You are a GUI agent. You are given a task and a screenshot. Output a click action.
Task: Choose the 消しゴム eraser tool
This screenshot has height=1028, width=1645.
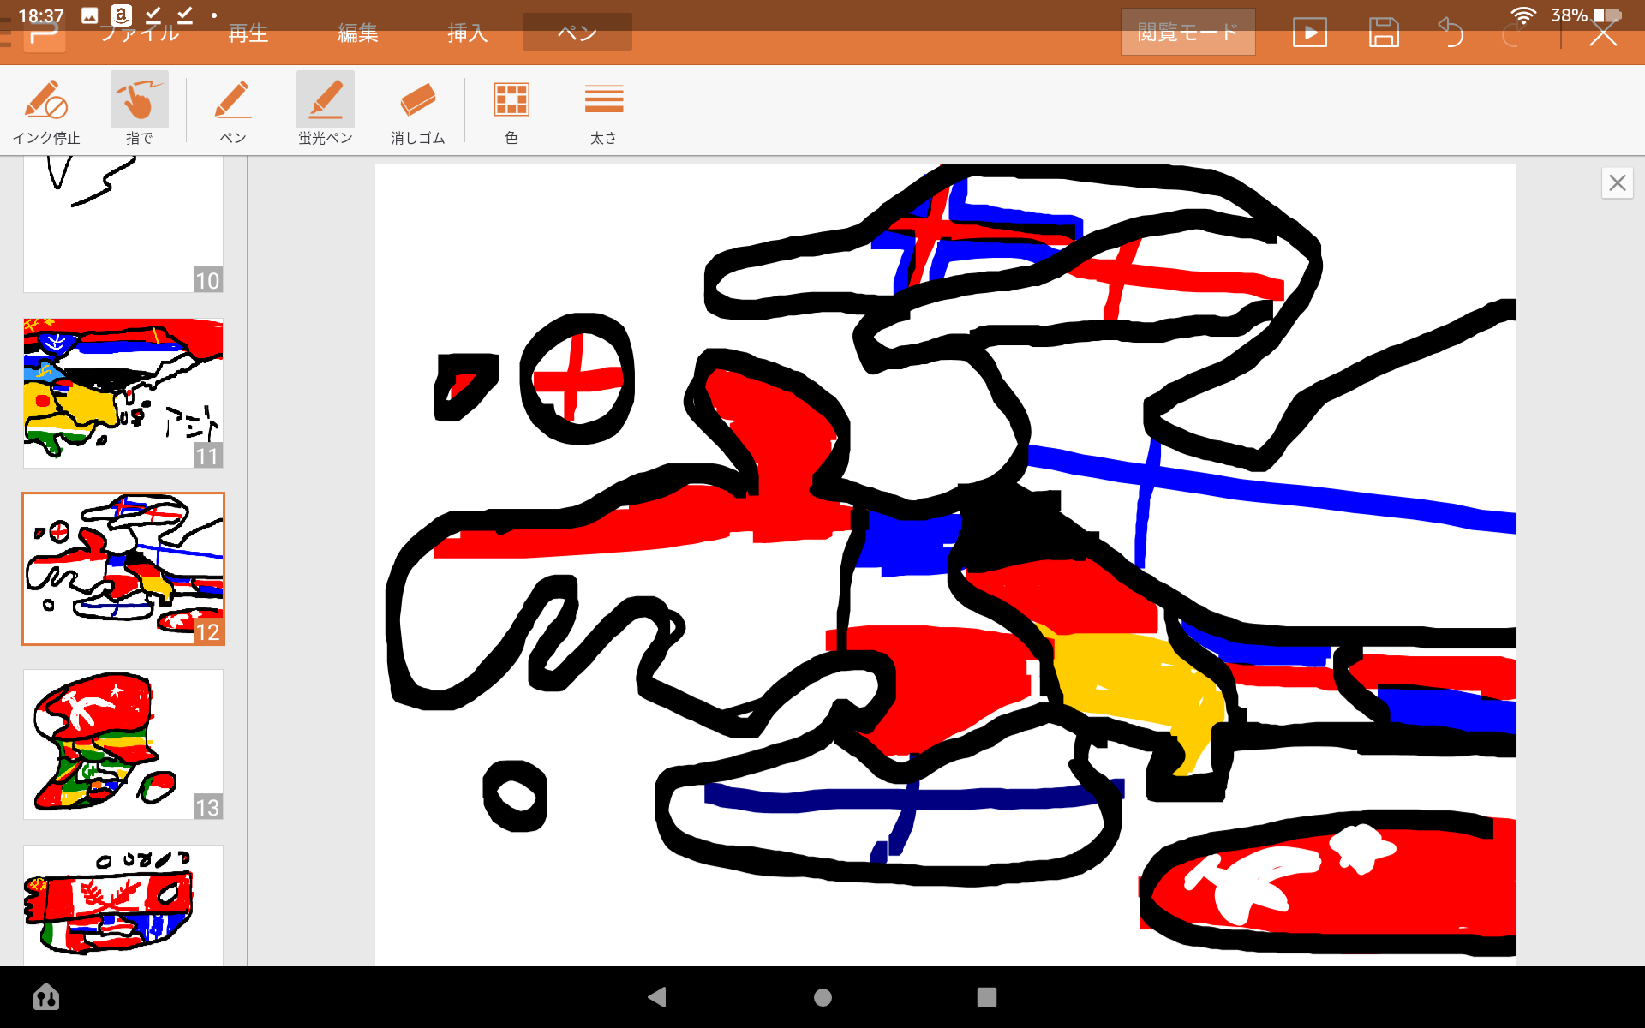coord(417,111)
